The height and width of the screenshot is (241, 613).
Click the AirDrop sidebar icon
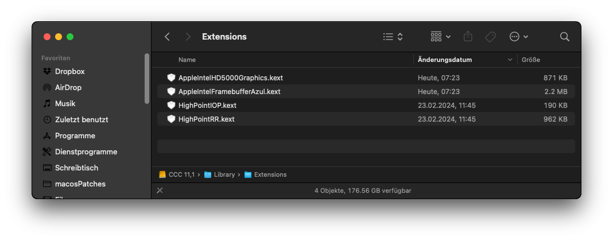(x=47, y=87)
